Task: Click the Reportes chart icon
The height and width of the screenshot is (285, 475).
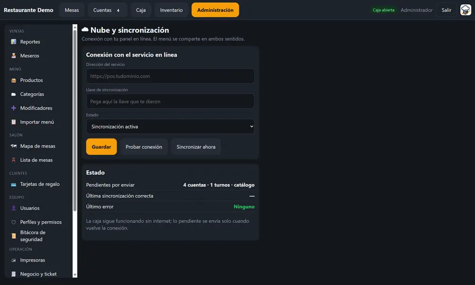Action: (x=14, y=42)
